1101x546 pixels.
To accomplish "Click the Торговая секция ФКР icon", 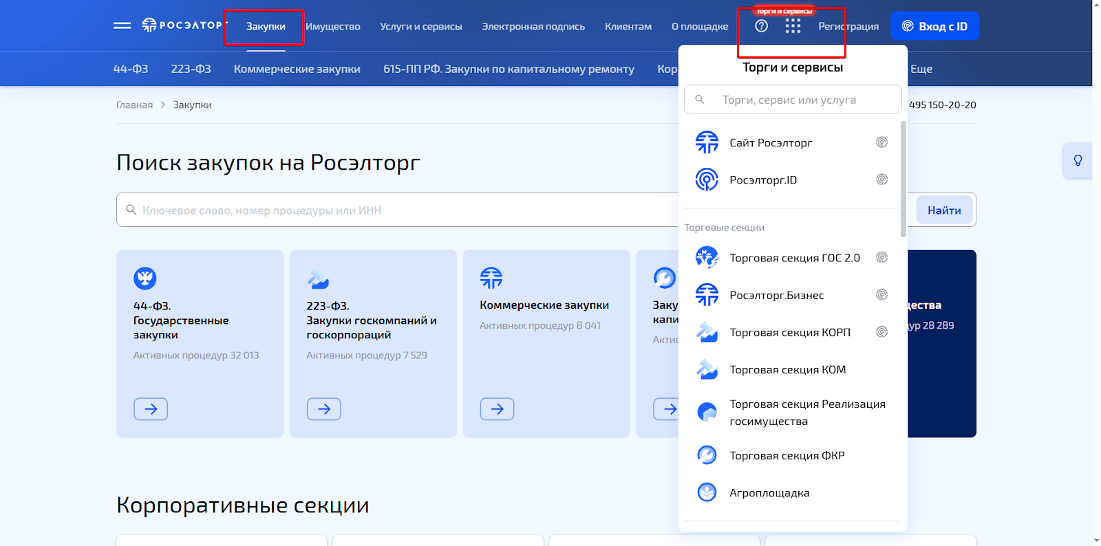I will pyautogui.click(x=707, y=455).
